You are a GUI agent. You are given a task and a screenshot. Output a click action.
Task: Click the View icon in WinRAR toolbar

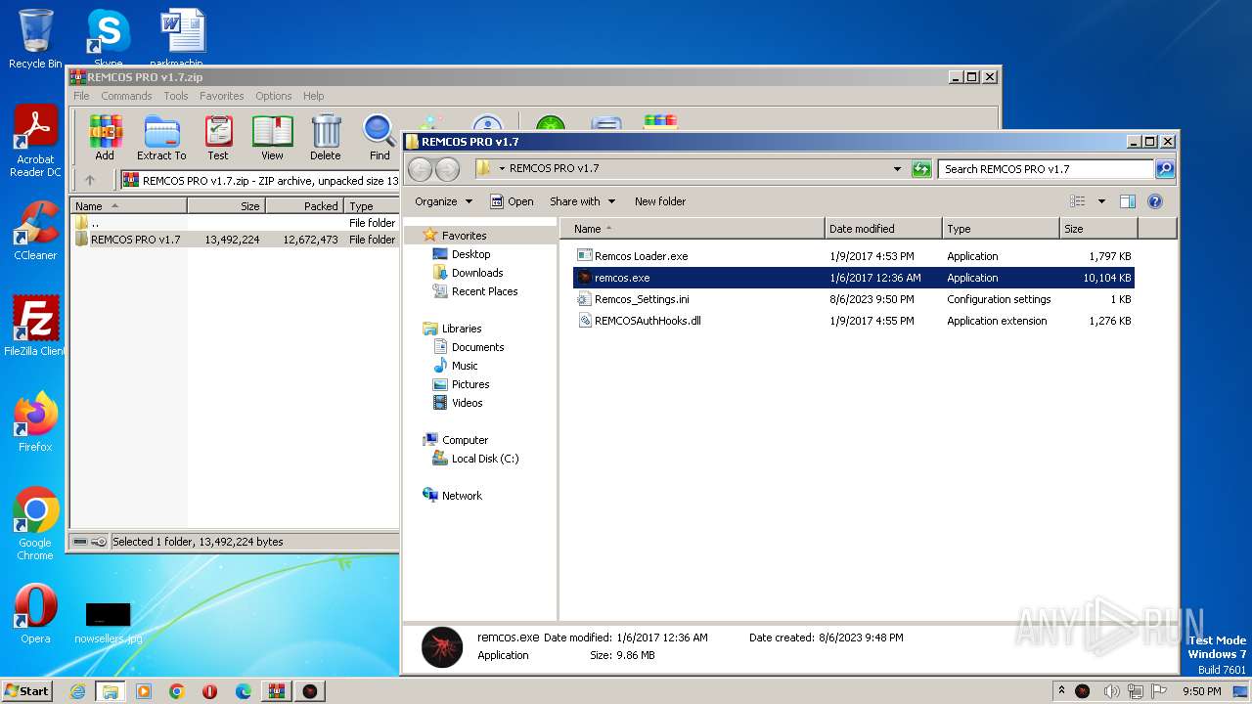click(x=272, y=138)
